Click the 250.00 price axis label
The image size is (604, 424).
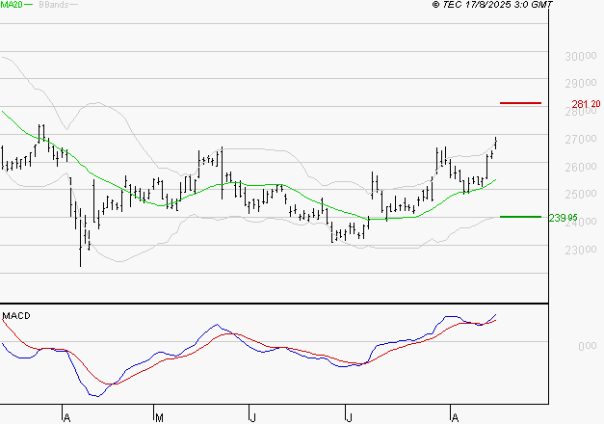click(x=581, y=195)
